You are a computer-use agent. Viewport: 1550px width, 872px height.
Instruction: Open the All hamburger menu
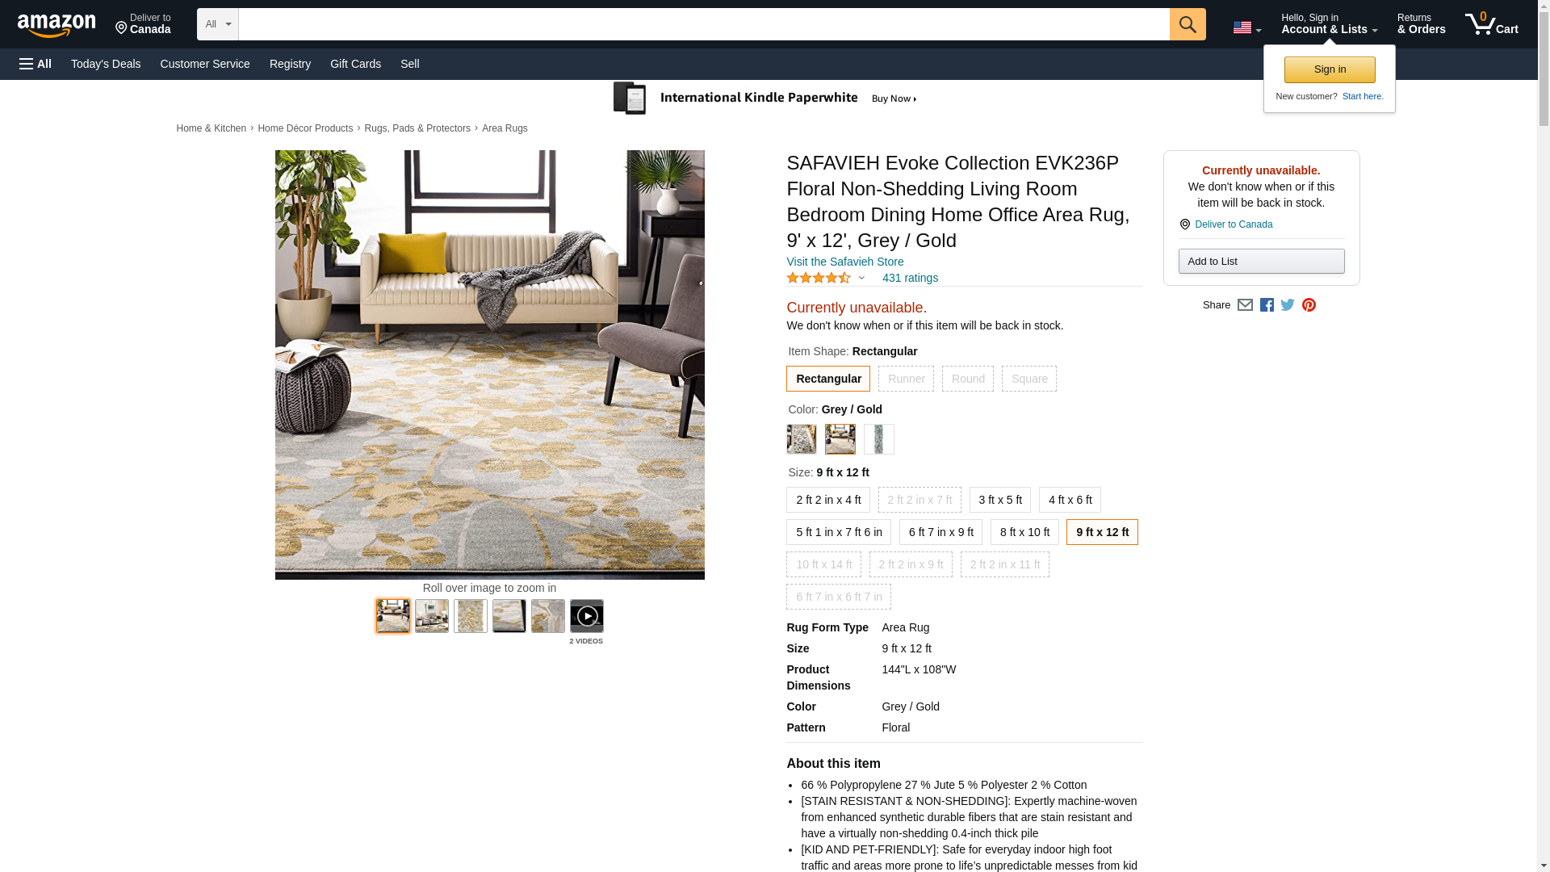tap(36, 64)
